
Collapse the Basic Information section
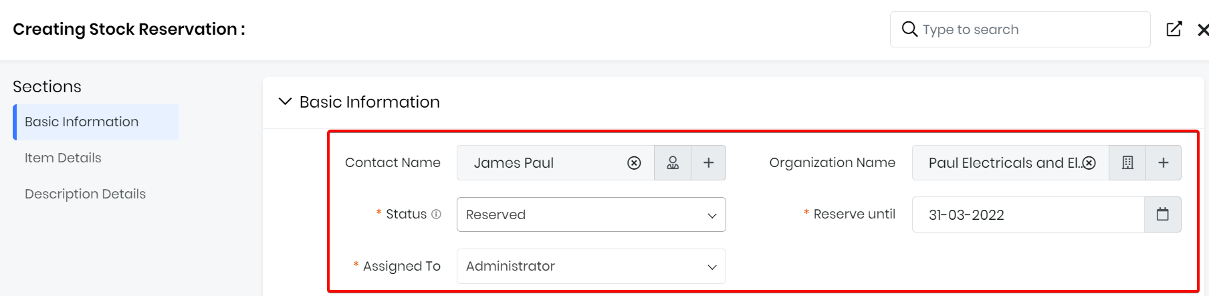coord(286,102)
